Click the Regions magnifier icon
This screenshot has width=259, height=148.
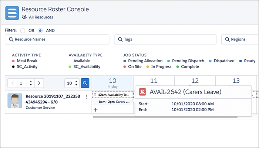tap(227, 39)
